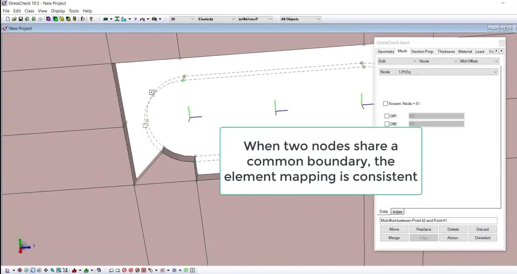The height and width of the screenshot is (274, 517).
Task: Activate the zoom-to-box selection tool
Action: coord(59,270)
